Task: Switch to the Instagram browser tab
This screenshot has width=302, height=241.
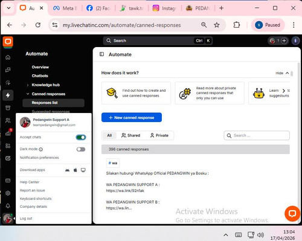Action: pyautogui.click(x=164, y=8)
